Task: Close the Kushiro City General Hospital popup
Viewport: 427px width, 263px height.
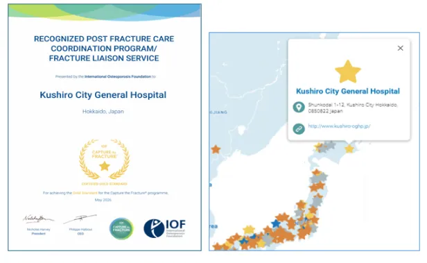Action: [400, 49]
